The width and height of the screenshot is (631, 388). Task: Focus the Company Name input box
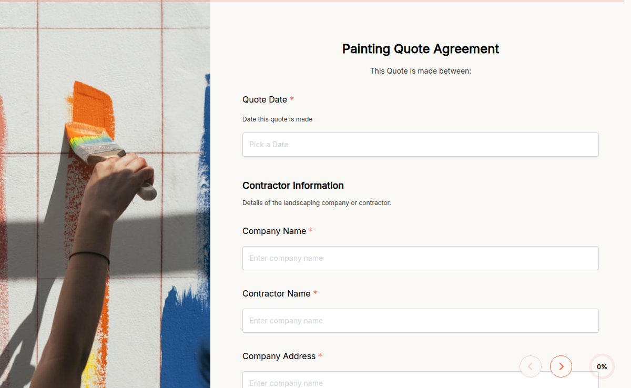(420, 258)
